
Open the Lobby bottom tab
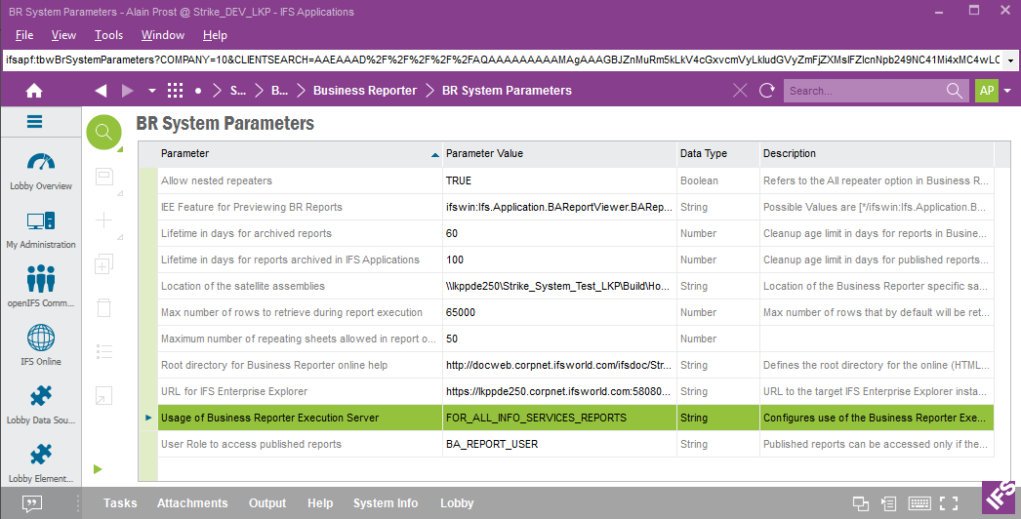pyautogui.click(x=457, y=503)
